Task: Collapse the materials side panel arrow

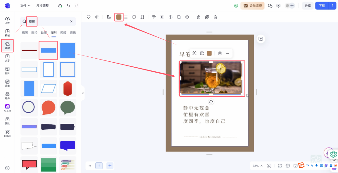Action: tap(83, 93)
